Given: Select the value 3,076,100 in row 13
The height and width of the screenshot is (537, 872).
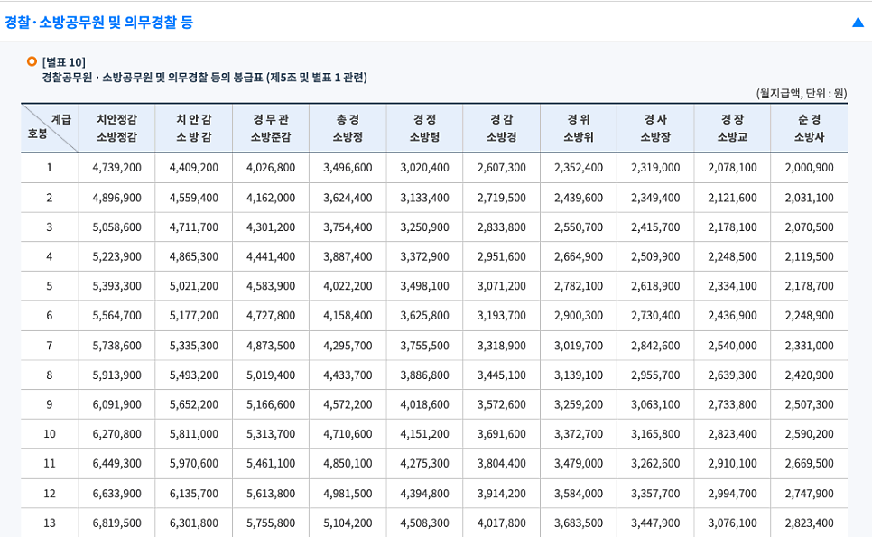Looking at the screenshot, I should [x=732, y=523].
